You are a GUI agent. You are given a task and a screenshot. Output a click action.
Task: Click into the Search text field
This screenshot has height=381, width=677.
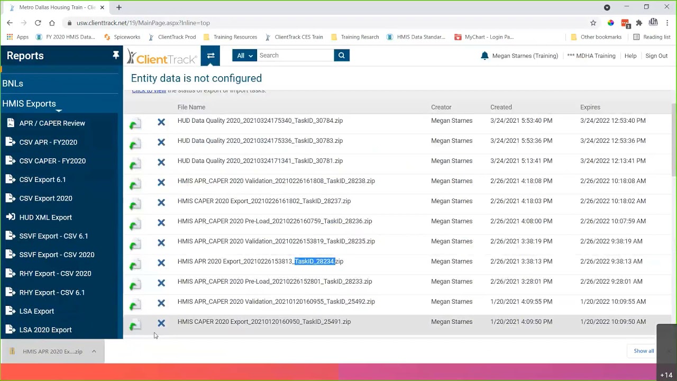[x=295, y=56]
